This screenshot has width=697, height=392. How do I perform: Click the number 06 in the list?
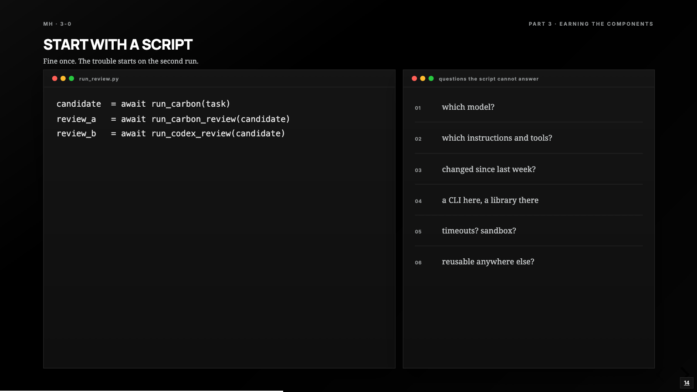418,263
